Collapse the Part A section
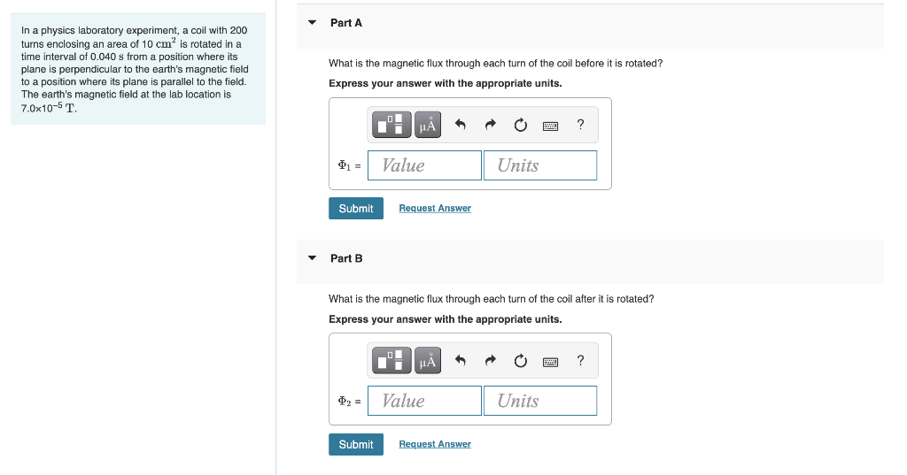907x475 pixels. (313, 22)
